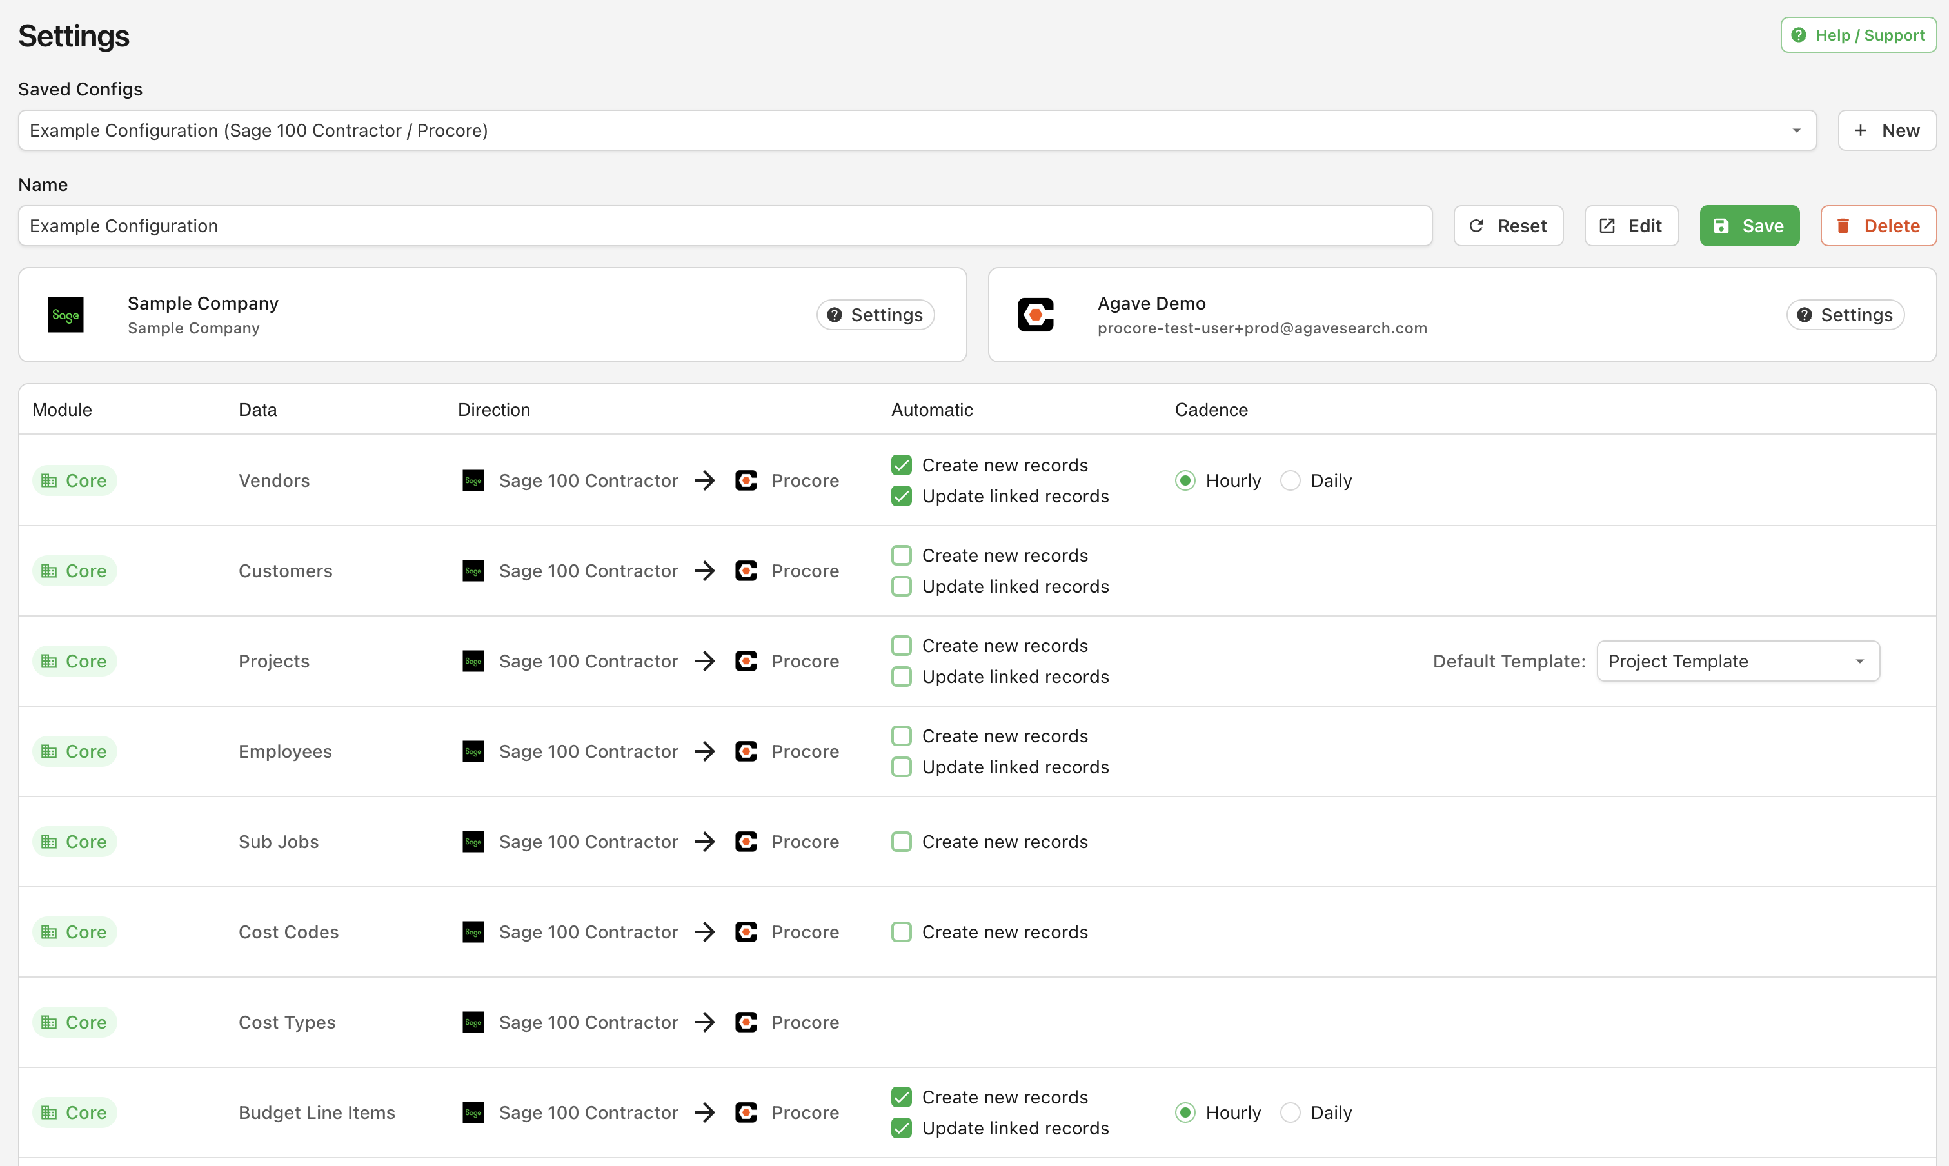
Task: Click the Cadence column header
Action: point(1211,410)
